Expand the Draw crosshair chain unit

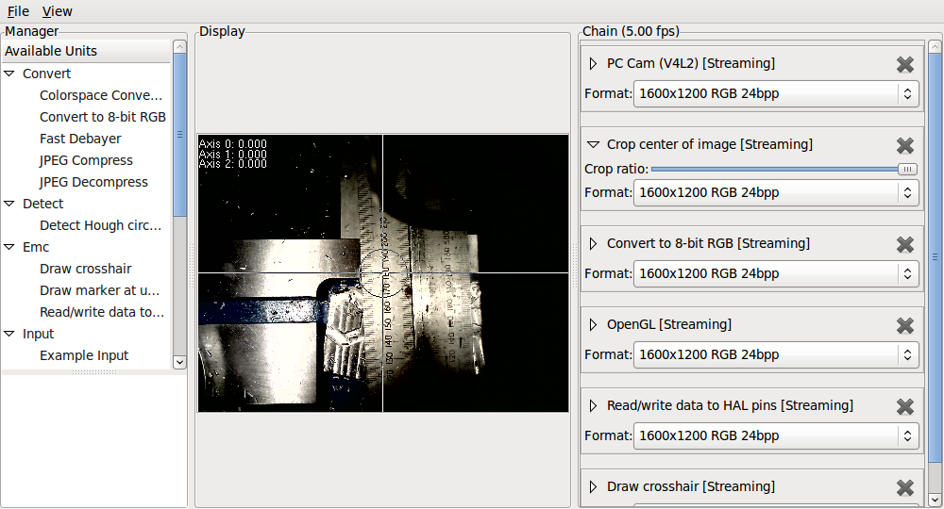click(x=593, y=487)
